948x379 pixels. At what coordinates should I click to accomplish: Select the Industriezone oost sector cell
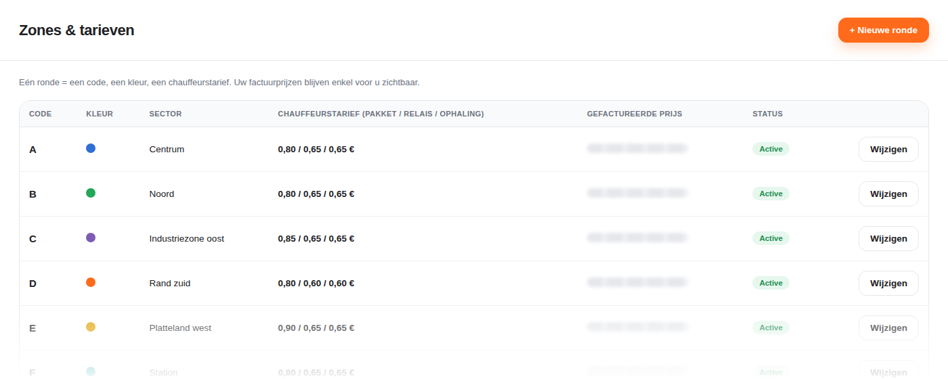[187, 238]
